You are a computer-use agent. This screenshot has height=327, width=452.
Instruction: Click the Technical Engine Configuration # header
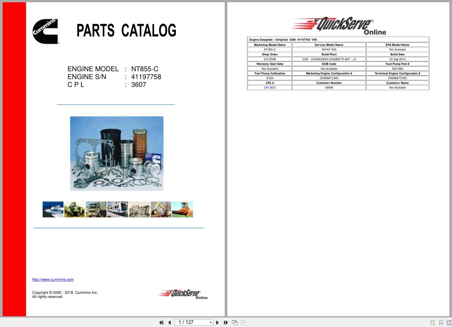398,73
